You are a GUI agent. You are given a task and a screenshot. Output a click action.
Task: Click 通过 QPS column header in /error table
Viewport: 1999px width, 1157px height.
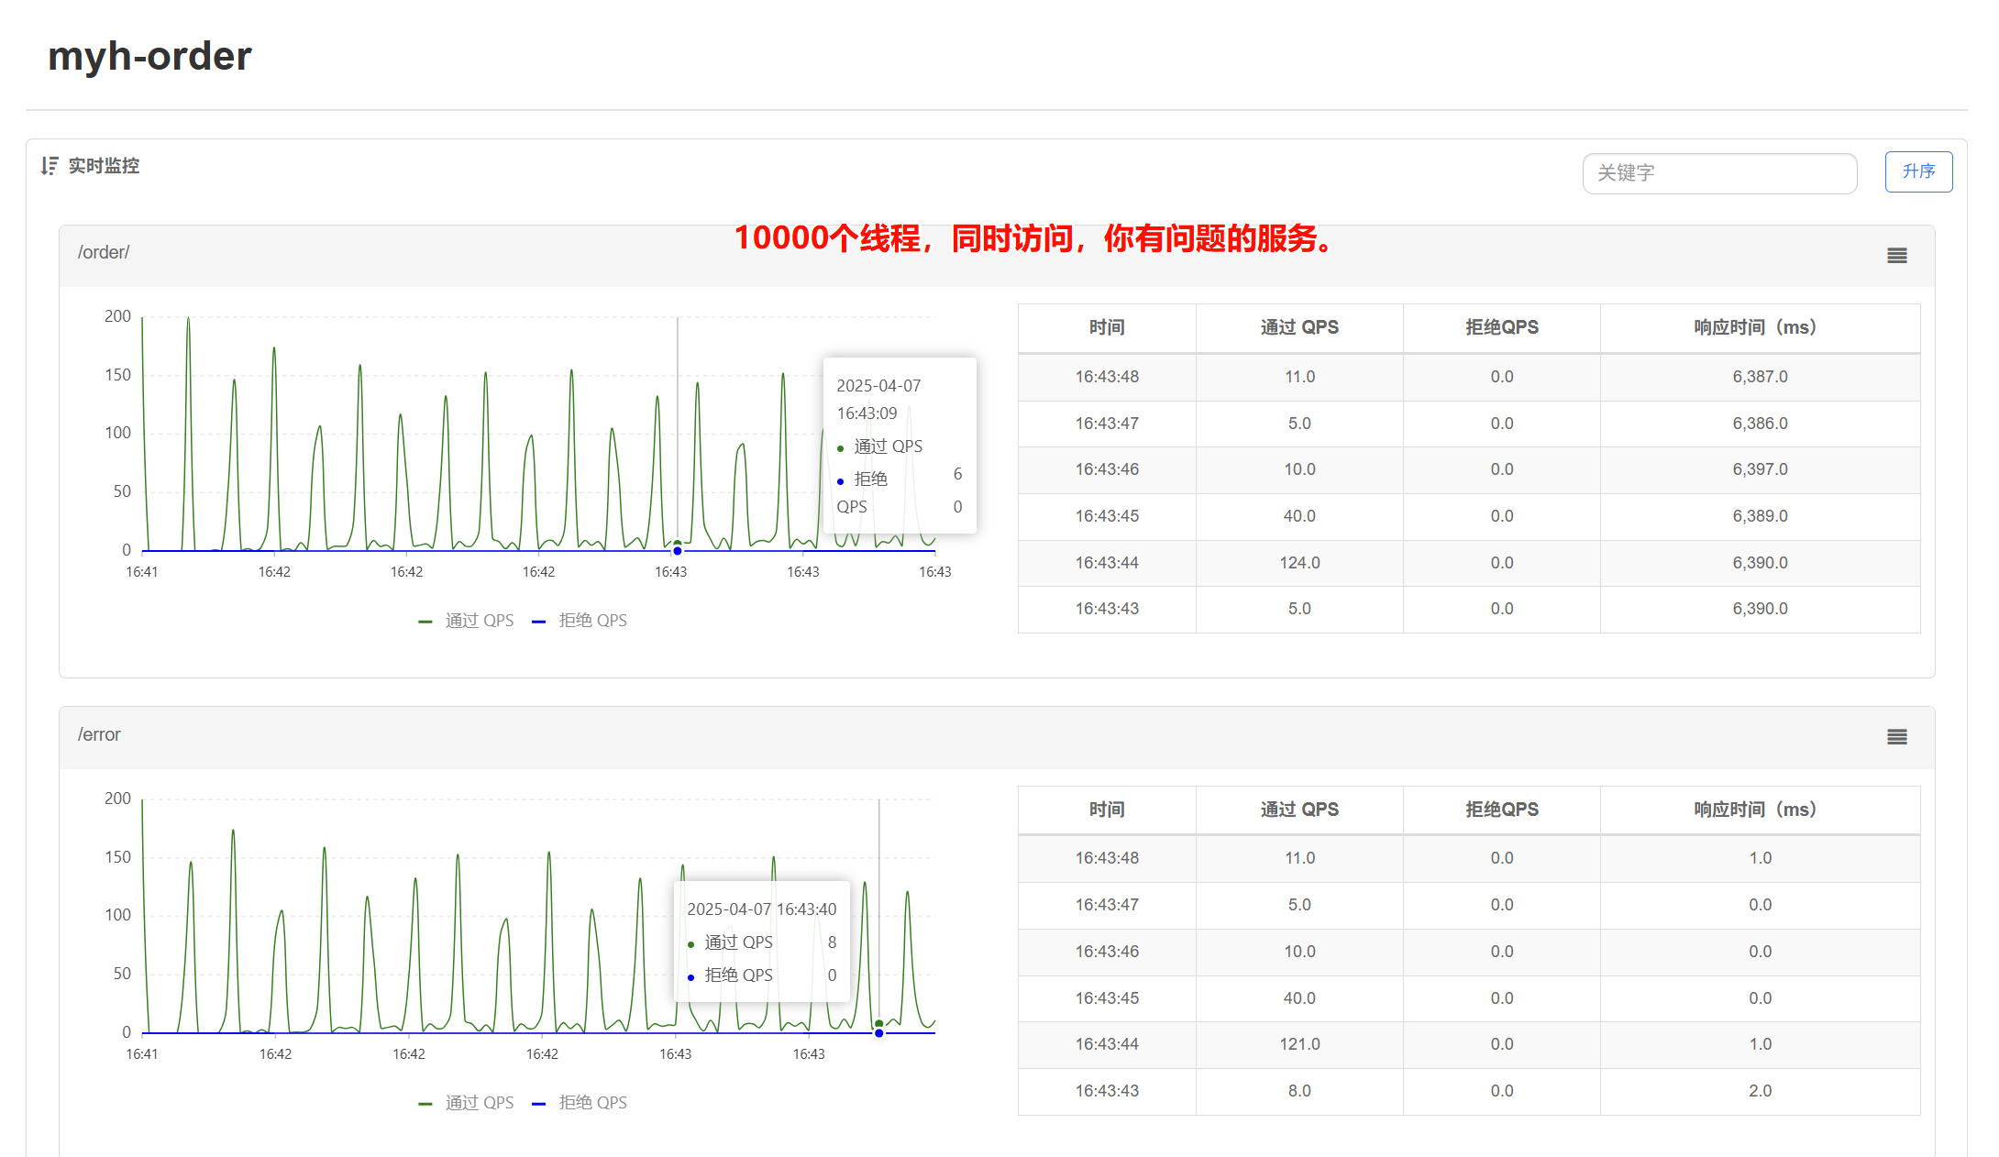click(1298, 810)
